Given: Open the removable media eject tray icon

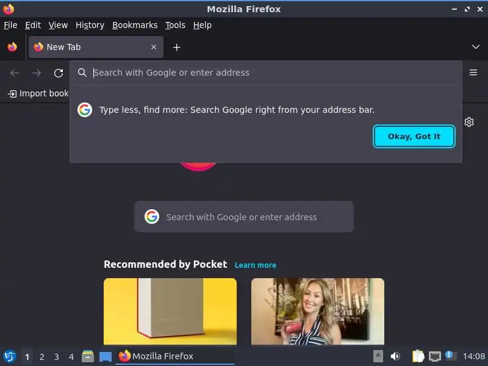Looking at the screenshot, I should [378, 356].
